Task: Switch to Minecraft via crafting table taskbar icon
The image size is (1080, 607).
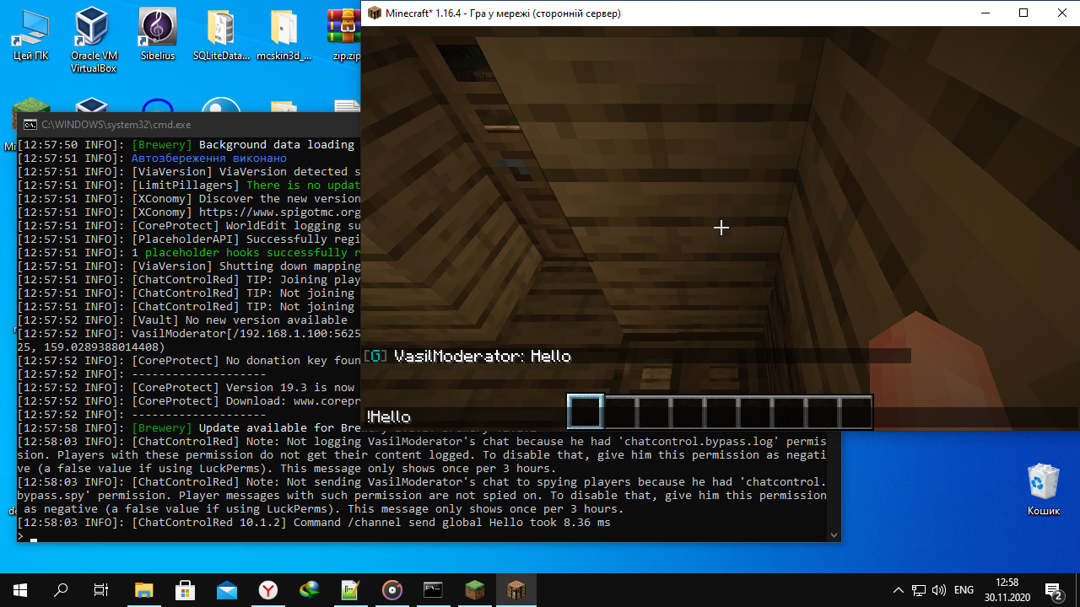Action: (x=516, y=589)
